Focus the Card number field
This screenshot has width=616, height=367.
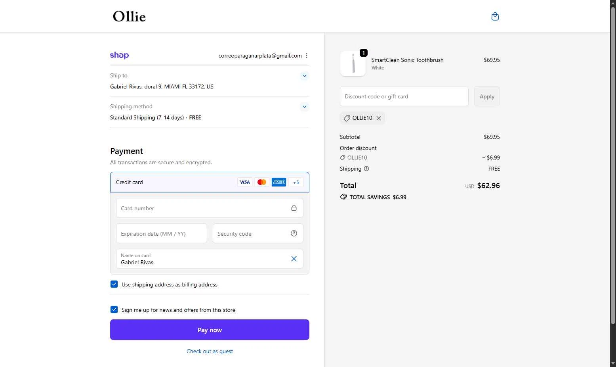click(210, 208)
